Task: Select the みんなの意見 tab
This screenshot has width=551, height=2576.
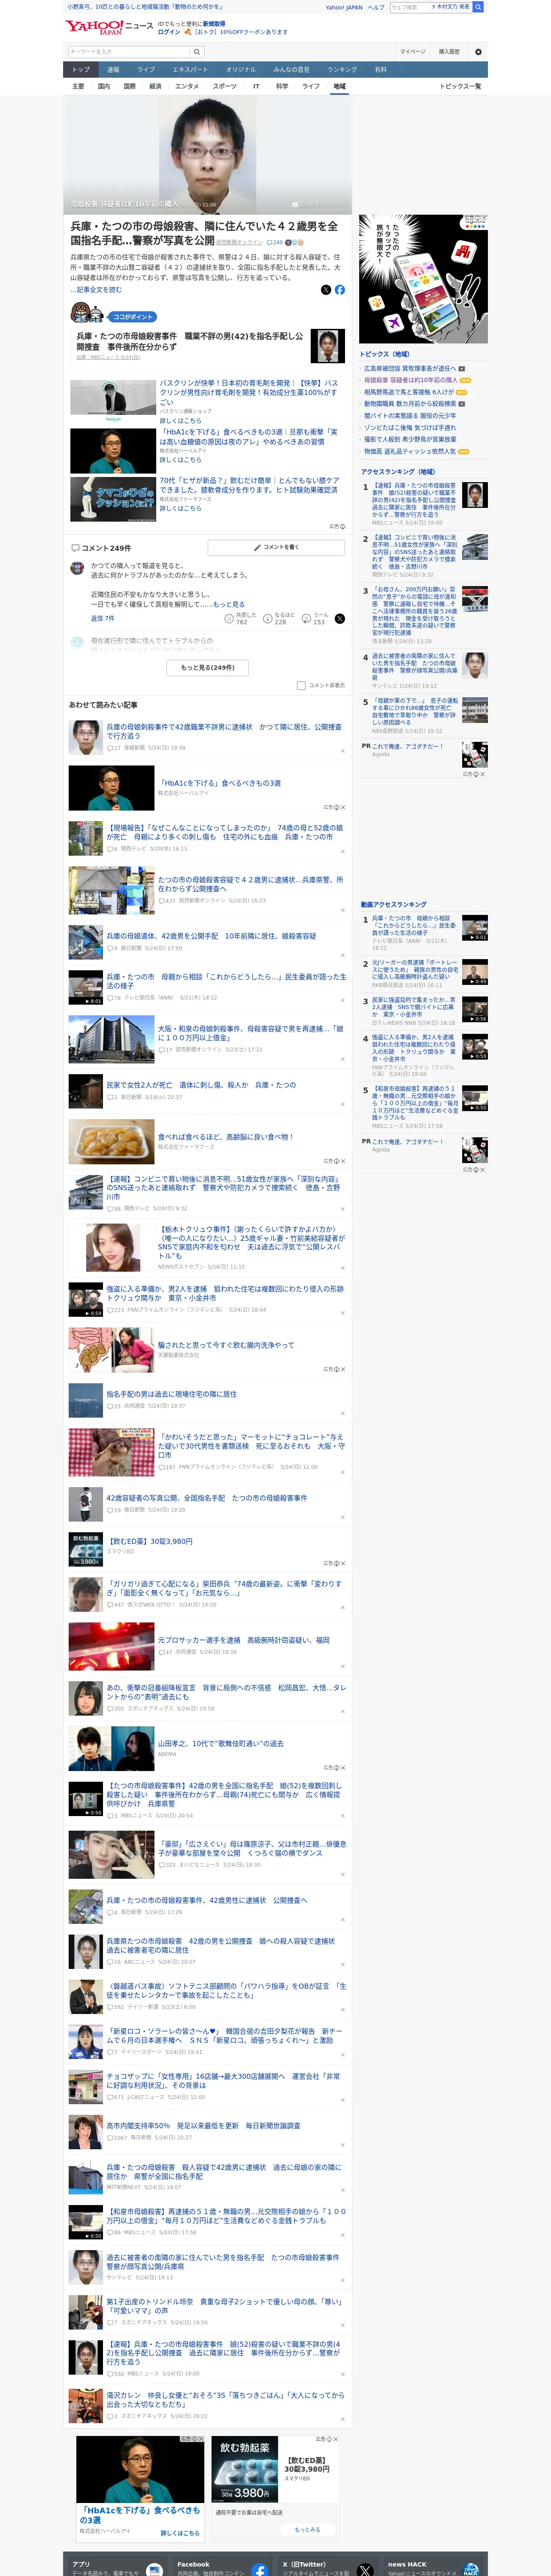Action: click(291, 69)
